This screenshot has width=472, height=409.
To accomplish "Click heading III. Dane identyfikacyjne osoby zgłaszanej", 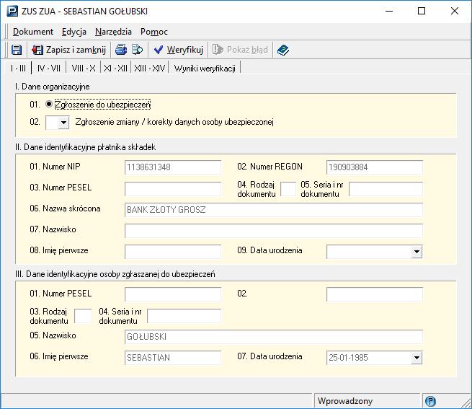I will (115, 274).
